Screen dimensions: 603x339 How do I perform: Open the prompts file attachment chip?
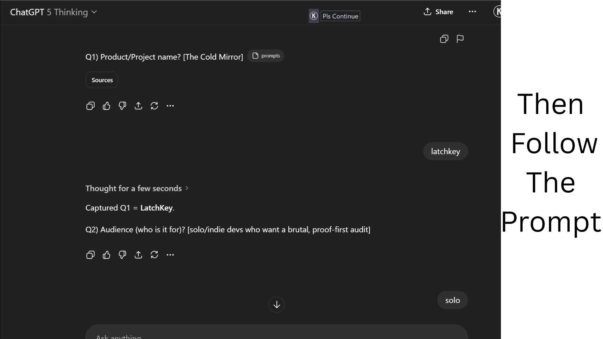pyautogui.click(x=266, y=56)
